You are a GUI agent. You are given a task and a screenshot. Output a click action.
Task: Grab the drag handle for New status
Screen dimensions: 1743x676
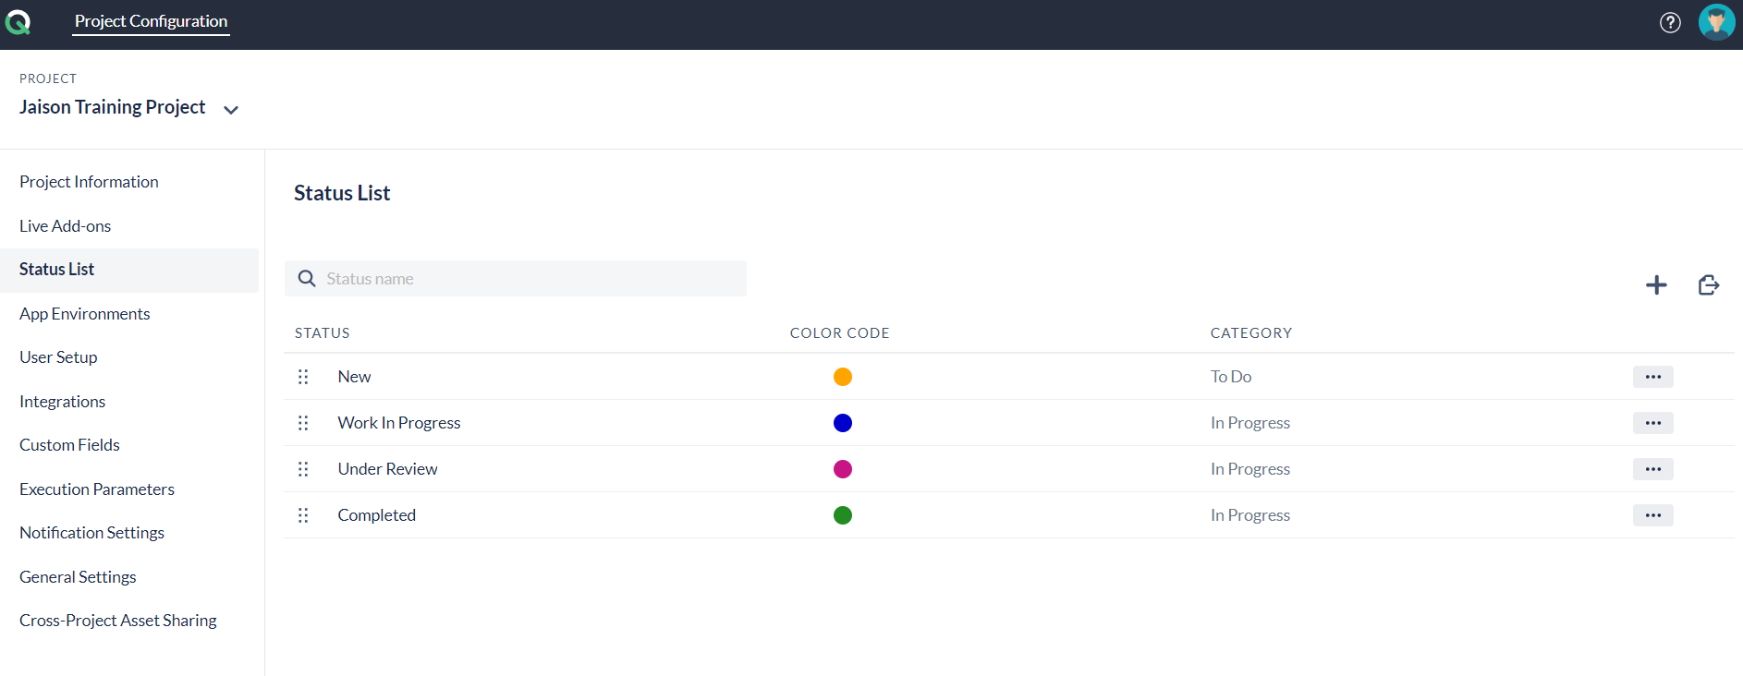(x=303, y=377)
